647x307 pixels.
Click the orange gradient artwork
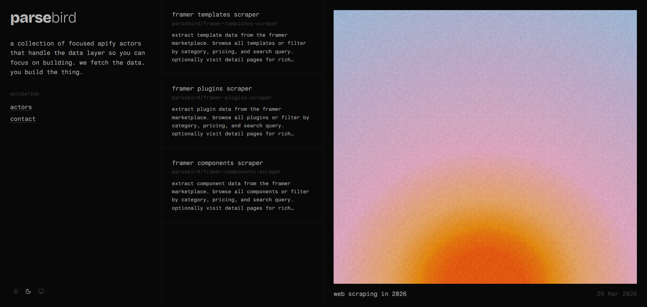coord(485,146)
